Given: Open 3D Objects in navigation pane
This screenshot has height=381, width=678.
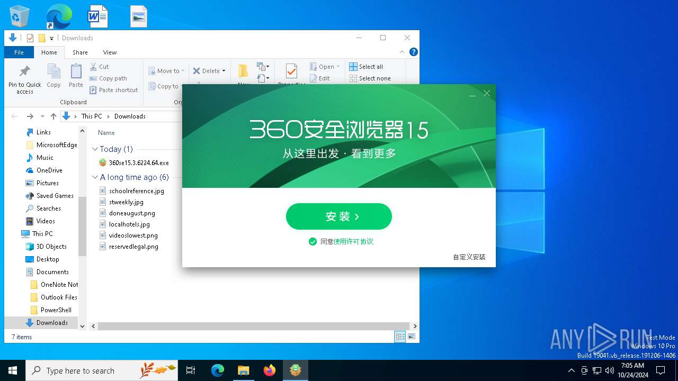Looking at the screenshot, I should coord(46,247).
